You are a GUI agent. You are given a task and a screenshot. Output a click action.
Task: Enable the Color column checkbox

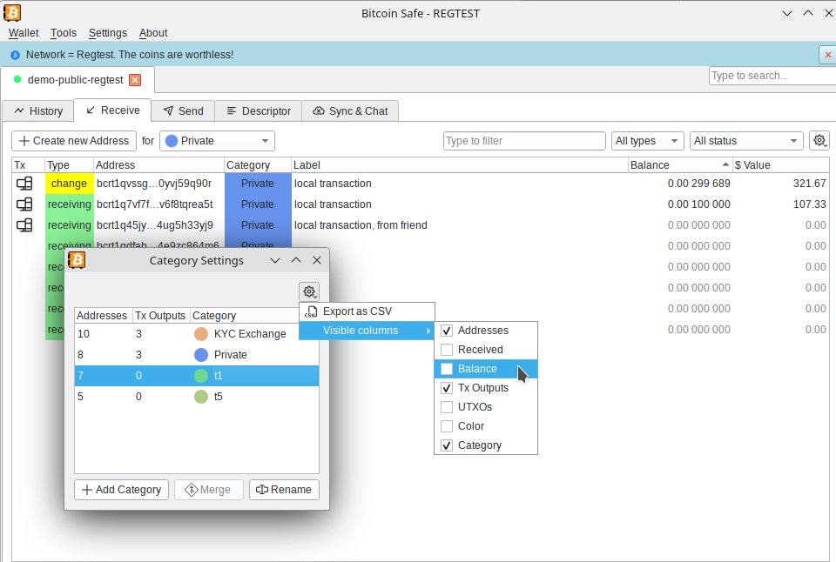(x=447, y=426)
